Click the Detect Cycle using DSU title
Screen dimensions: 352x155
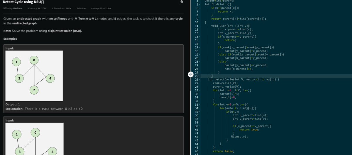(21, 2)
